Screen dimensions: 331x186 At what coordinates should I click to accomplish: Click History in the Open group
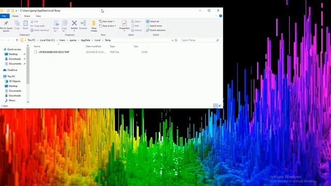pos(137,30)
